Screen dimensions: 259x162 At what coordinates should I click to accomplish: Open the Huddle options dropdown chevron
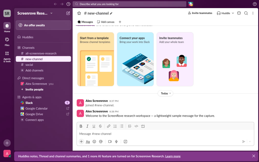coord(233,13)
